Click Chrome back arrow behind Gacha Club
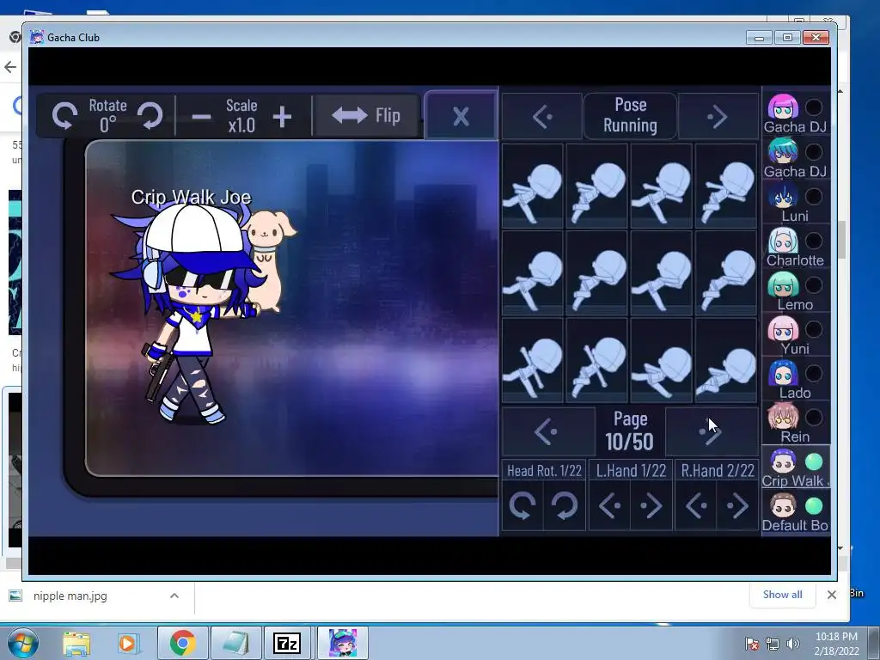Screen dimensions: 880x660 click(10, 67)
